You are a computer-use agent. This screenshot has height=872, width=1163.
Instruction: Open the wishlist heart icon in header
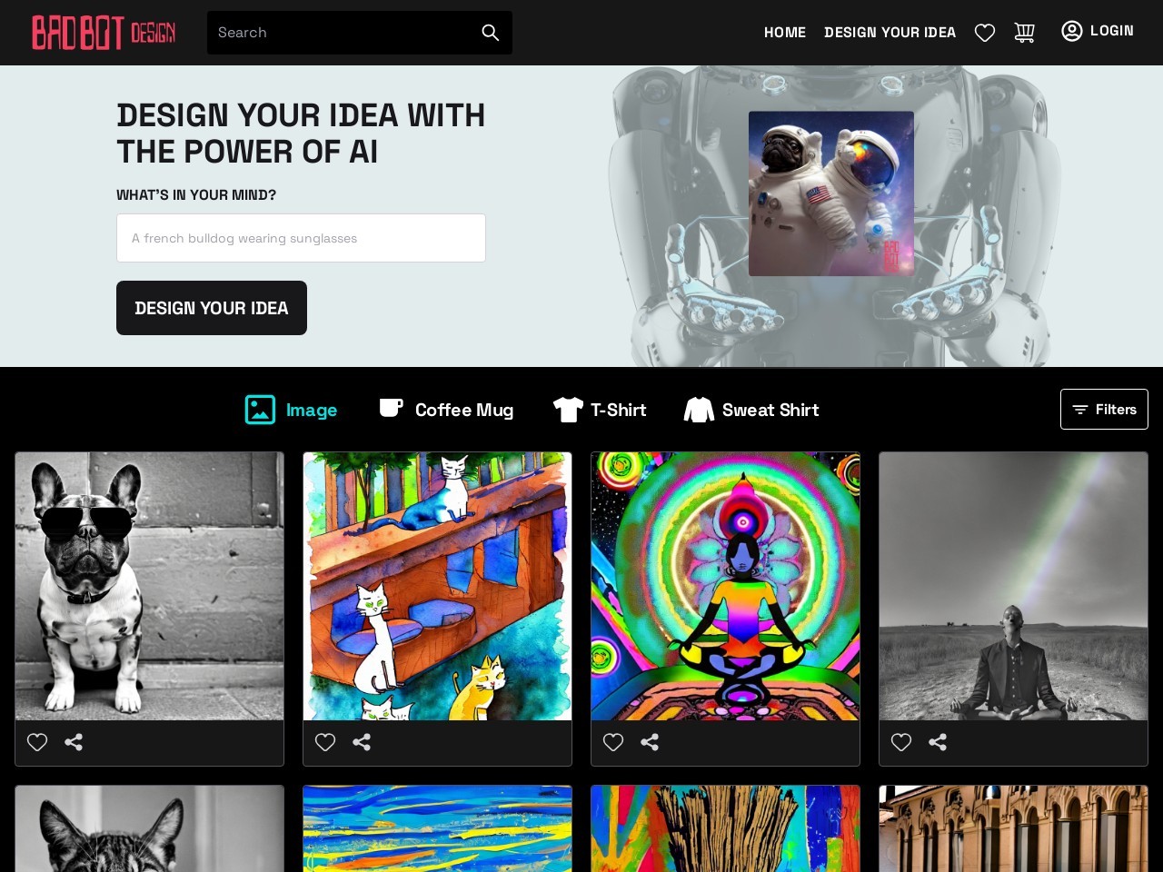(x=985, y=33)
